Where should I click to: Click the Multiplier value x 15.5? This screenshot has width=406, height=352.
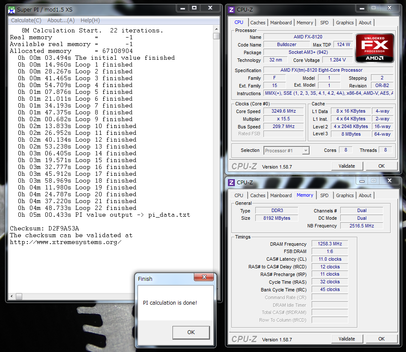pos(283,119)
